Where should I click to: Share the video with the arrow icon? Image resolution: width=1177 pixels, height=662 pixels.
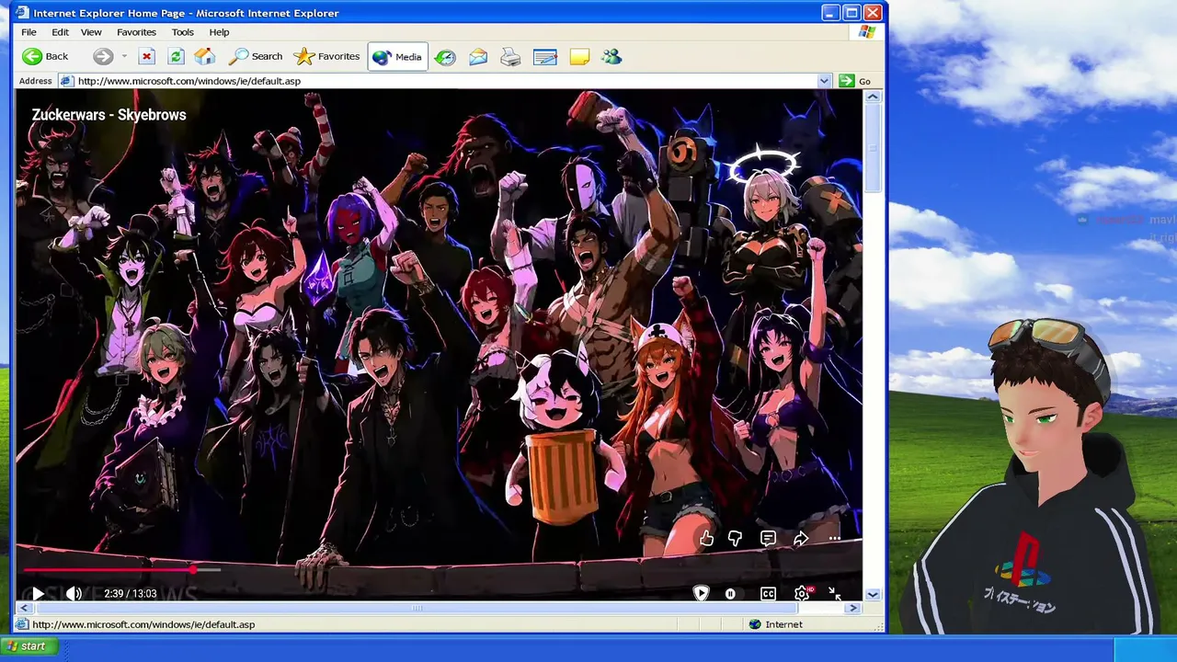pyautogui.click(x=801, y=539)
